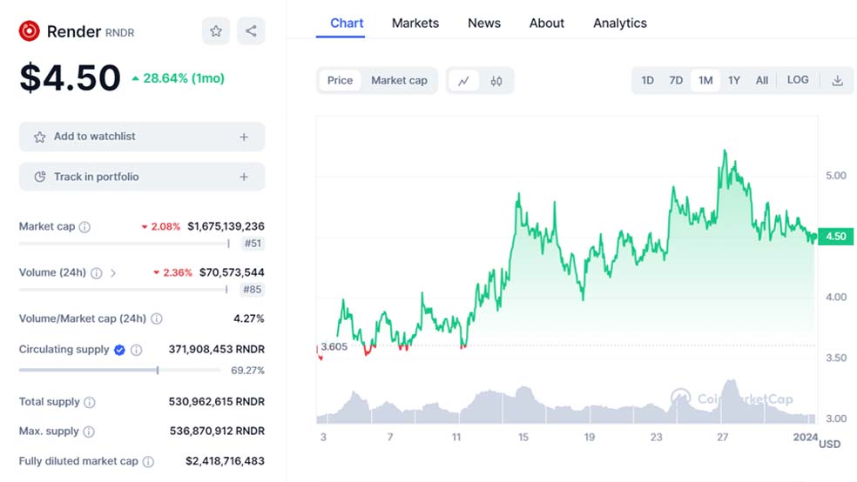Image resolution: width=857 pixels, height=482 pixels.
Task: Show Total supply info icon
Action: (x=90, y=402)
